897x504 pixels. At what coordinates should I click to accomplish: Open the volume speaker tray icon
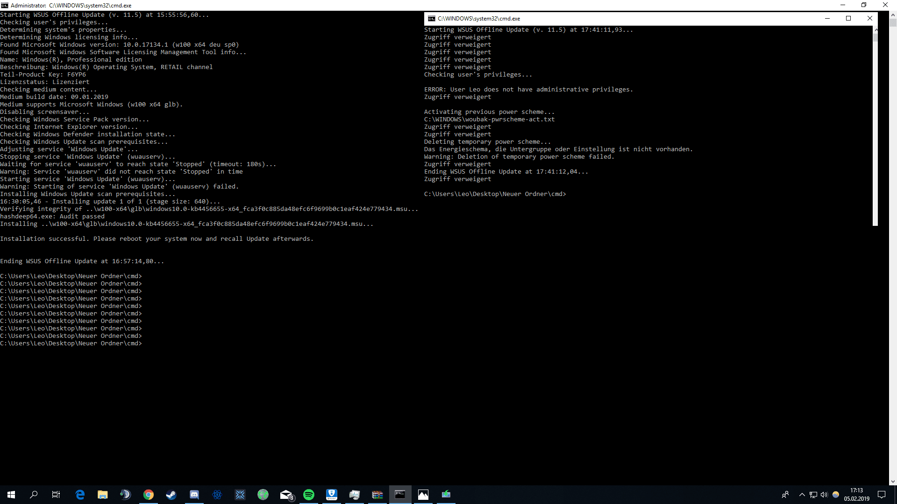(824, 495)
